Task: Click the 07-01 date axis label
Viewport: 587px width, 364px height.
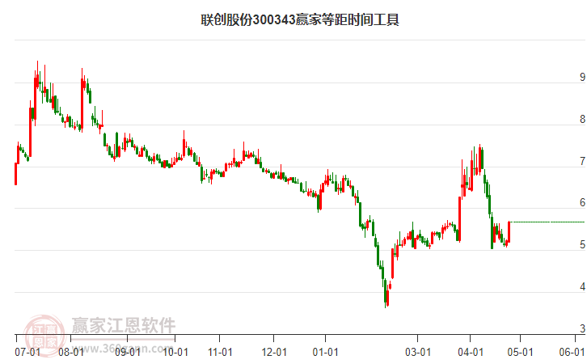Action: pyautogui.click(x=27, y=353)
